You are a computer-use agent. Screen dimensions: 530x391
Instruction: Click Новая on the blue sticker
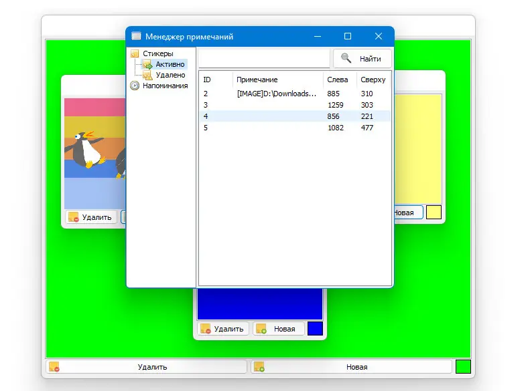[x=279, y=329]
